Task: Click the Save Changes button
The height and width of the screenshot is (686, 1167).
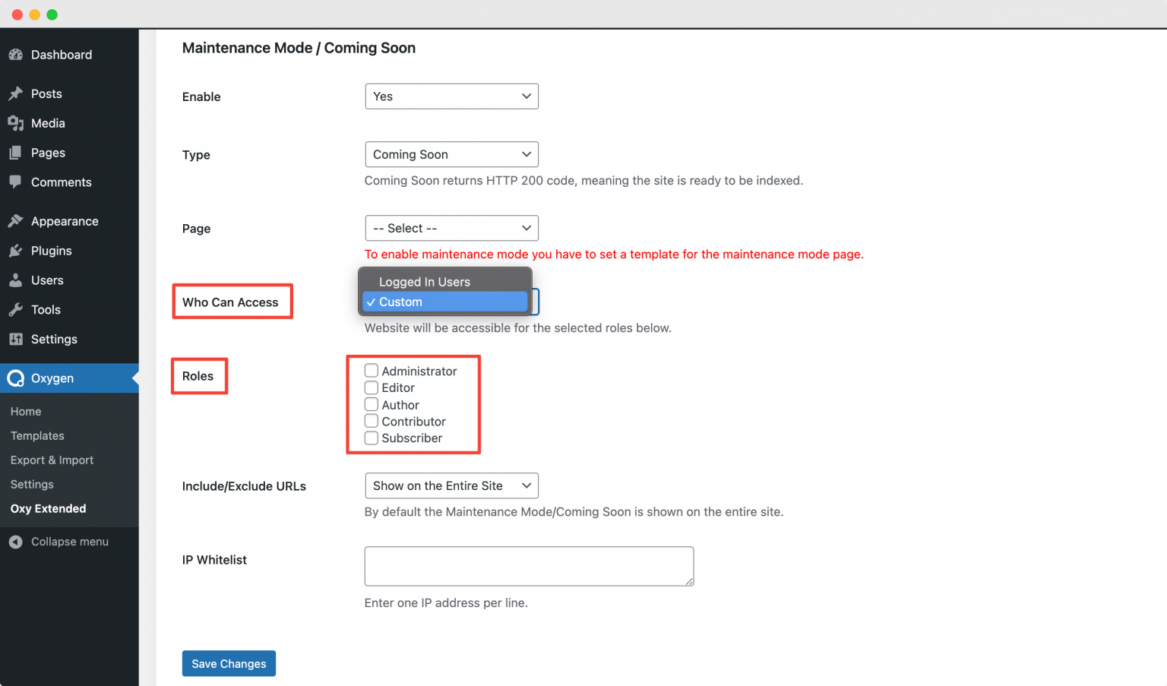Action: (x=229, y=663)
